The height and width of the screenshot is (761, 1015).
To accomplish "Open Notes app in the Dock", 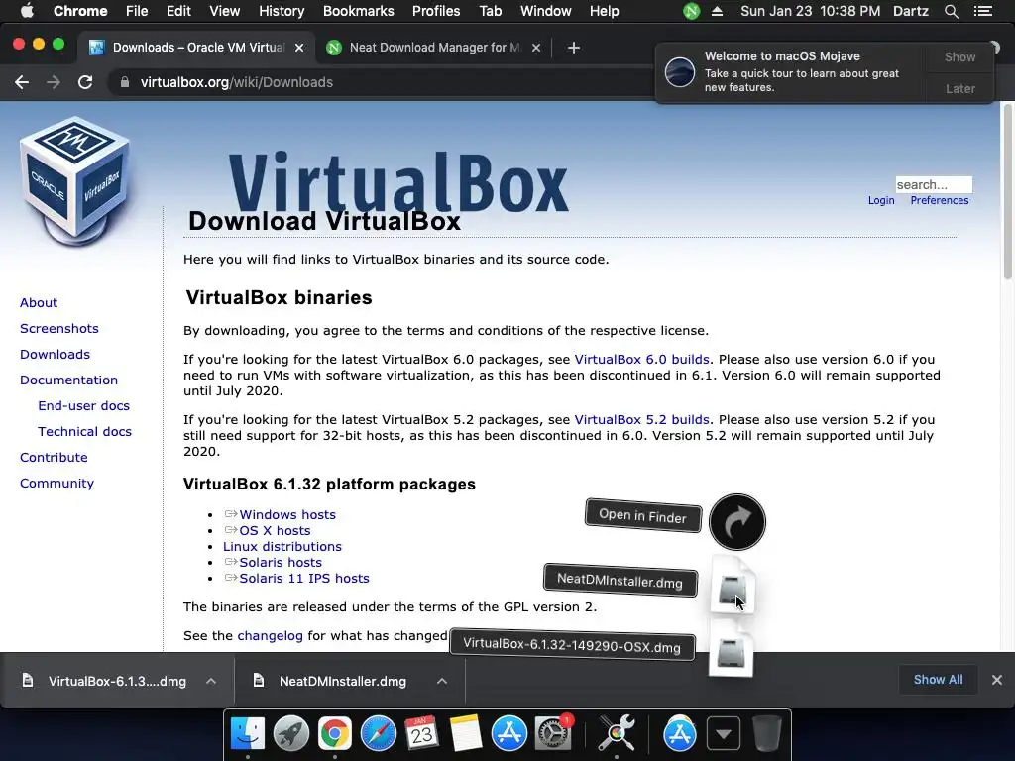I will (465, 734).
